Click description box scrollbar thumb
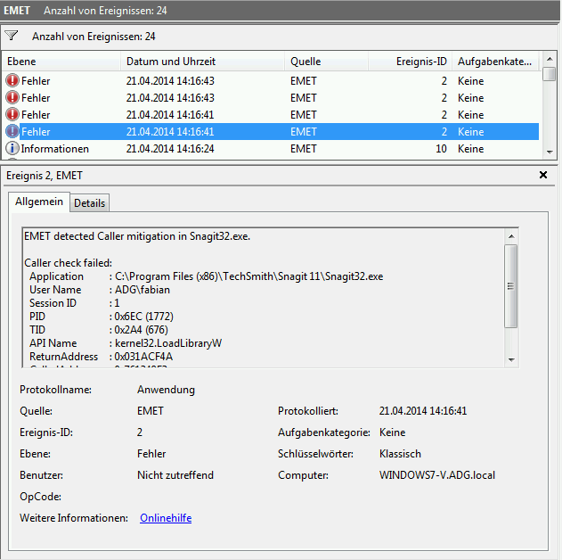 pos(511,286)
